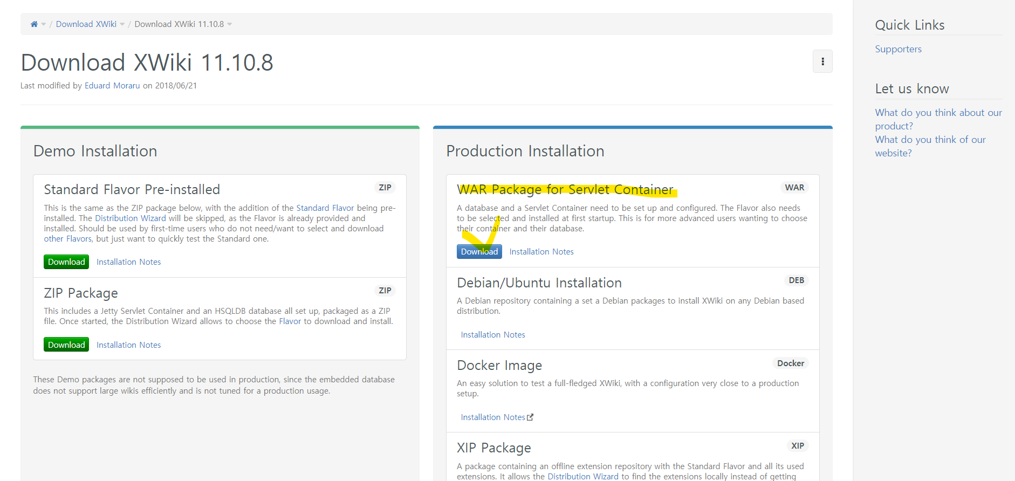Viewport: 1015px width, 481px height.
Task: Click the ZIP Package heading
Action: (x=81, y=293)
